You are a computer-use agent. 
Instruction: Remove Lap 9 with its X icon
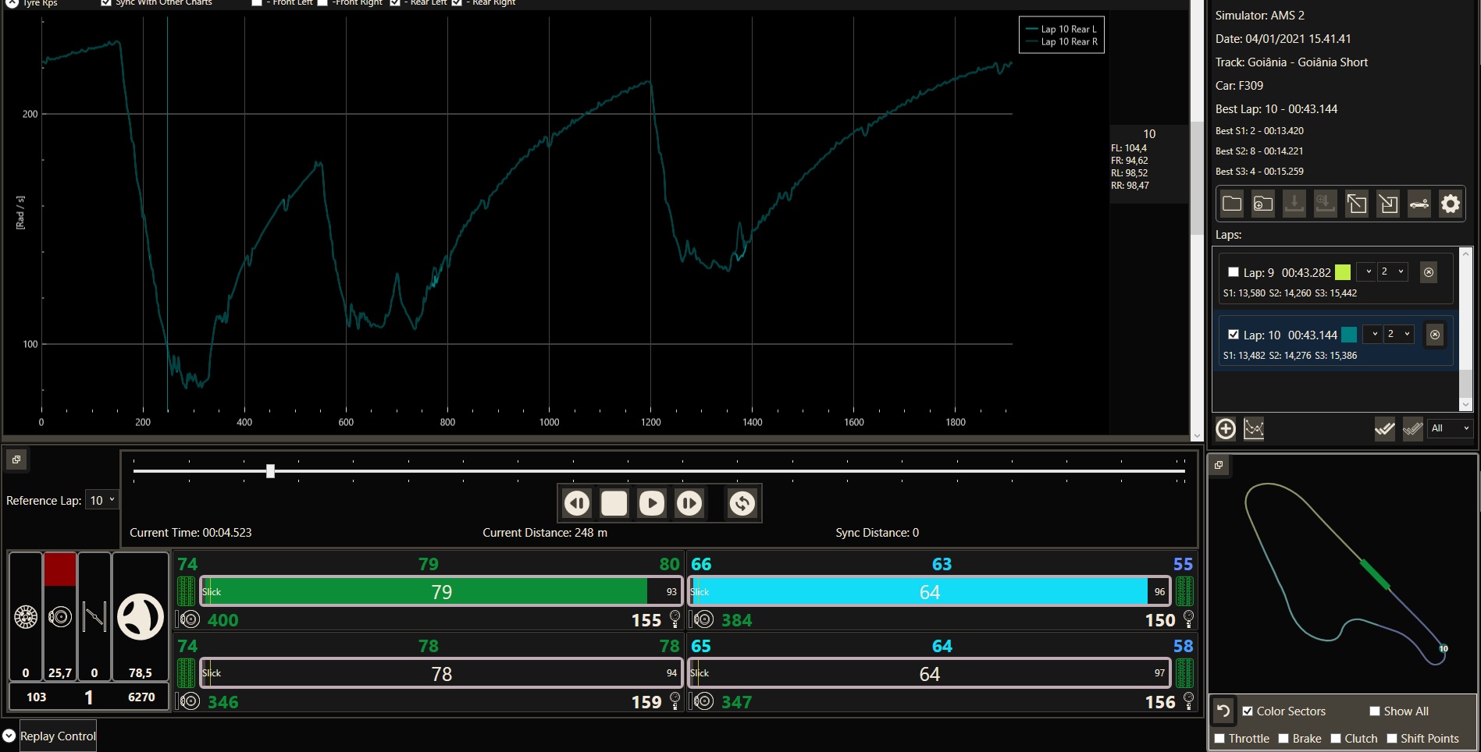[1428, 272]
